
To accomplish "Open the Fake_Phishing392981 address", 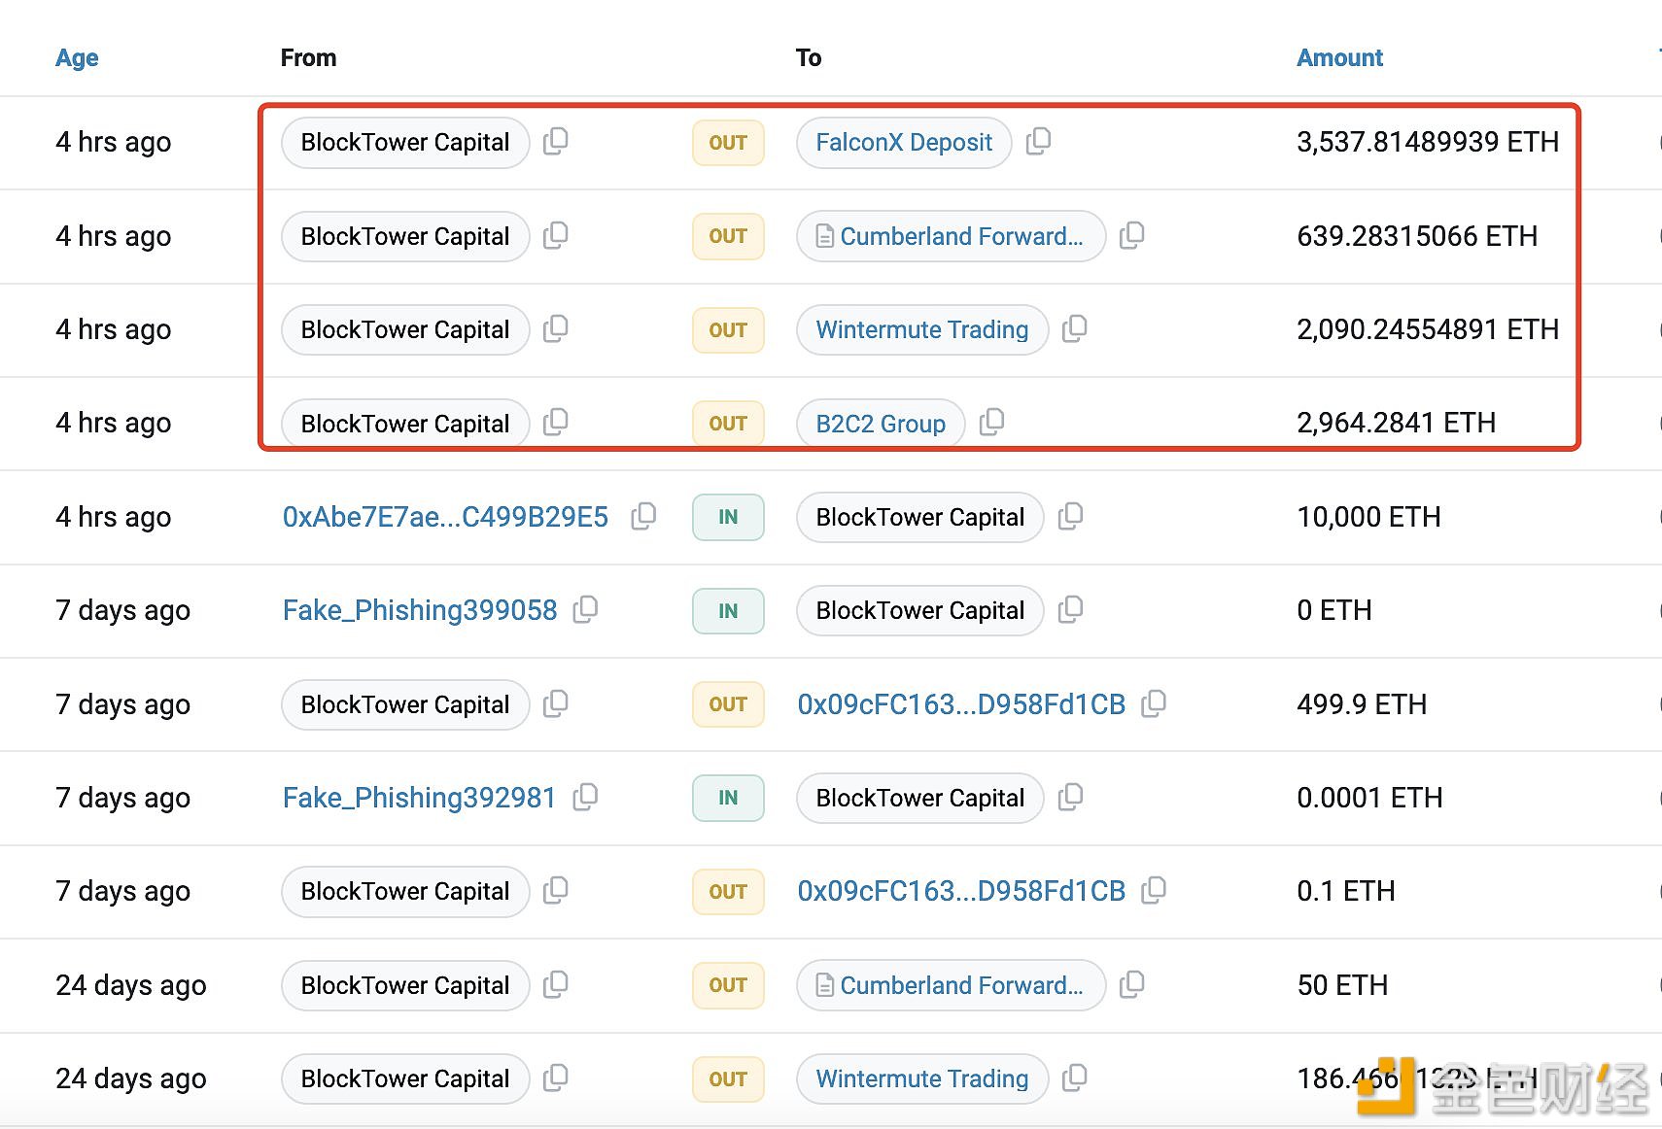I will (x=419, y=798).
